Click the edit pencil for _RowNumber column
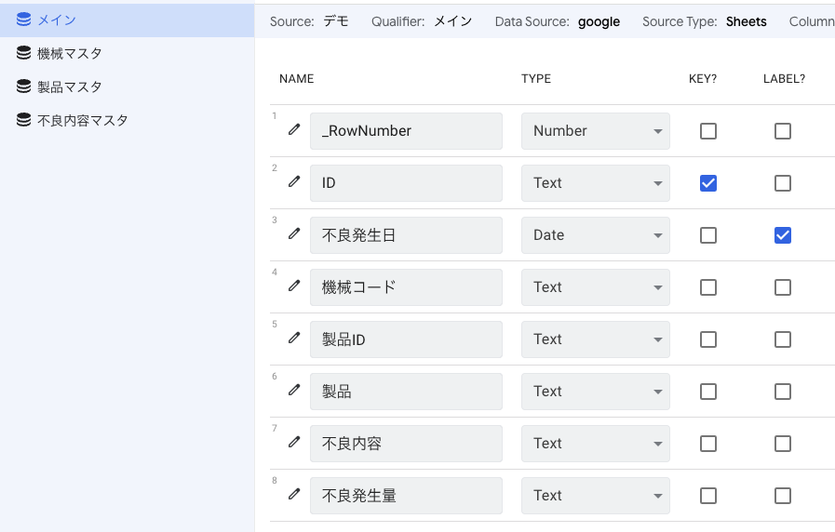 pos(294,130)
